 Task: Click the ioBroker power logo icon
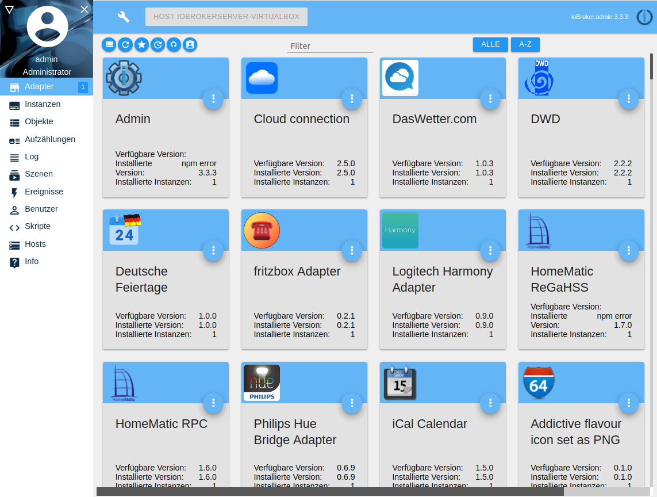click(644, 17)
